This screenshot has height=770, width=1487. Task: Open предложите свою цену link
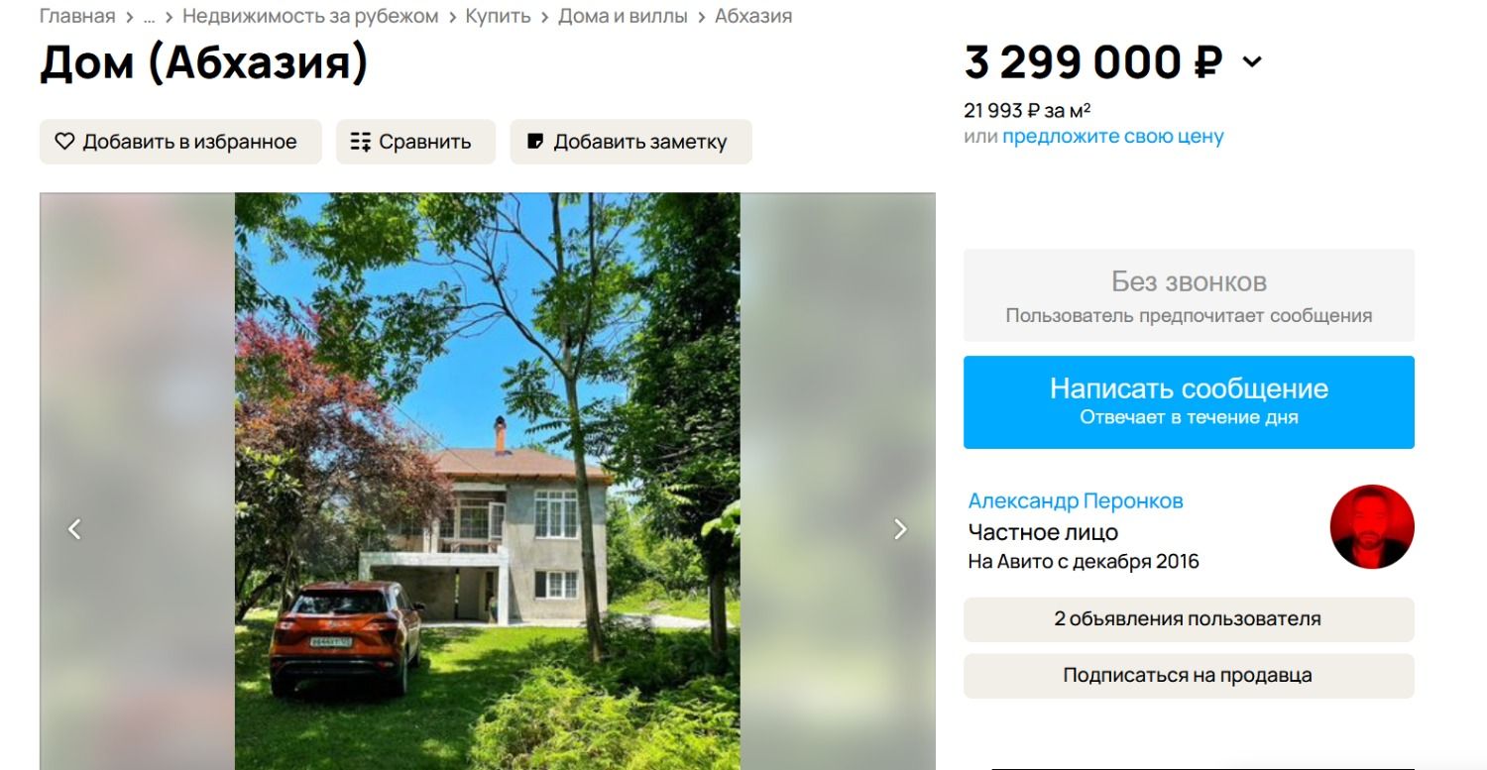click(x=1113, y=137)
